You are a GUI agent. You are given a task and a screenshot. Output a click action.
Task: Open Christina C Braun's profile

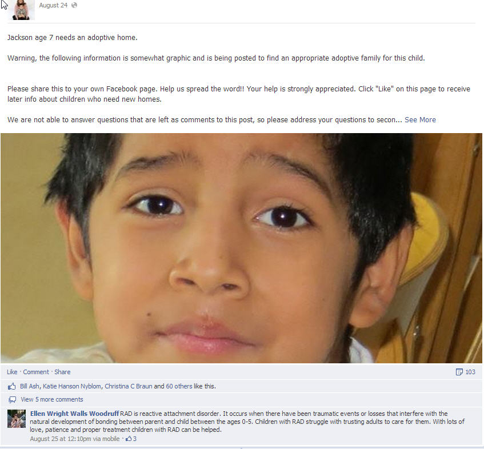tap(129, 386)
